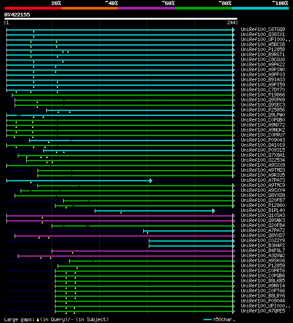Viewport: 293px width, 323px height.
Task: Open UniRef100_A9SXX9 label
Action: click(x=263, y=165)
